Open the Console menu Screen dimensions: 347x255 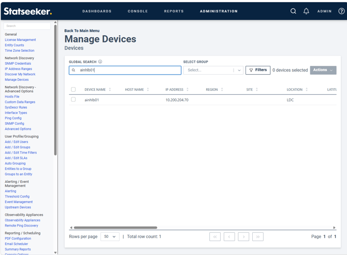138,11
